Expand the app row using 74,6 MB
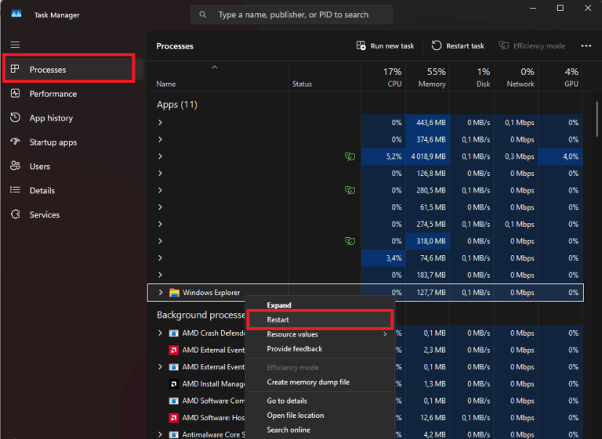 click(160, 258)
